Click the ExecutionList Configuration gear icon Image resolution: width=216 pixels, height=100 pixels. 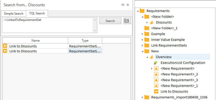tap(156, 63)
